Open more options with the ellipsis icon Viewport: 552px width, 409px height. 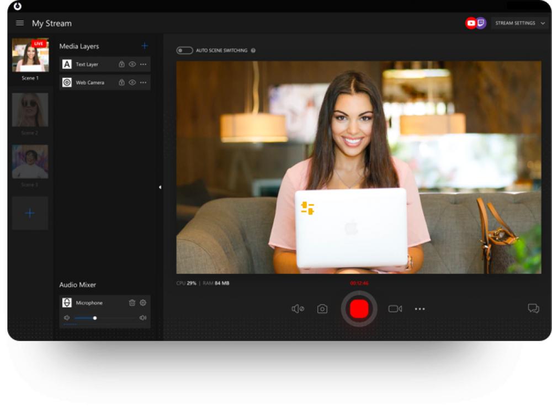(420, 309)
